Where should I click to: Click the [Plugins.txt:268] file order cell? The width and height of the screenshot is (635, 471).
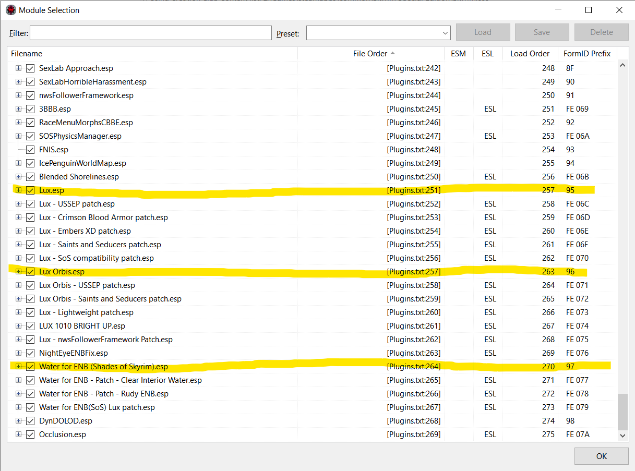point(414,421)
